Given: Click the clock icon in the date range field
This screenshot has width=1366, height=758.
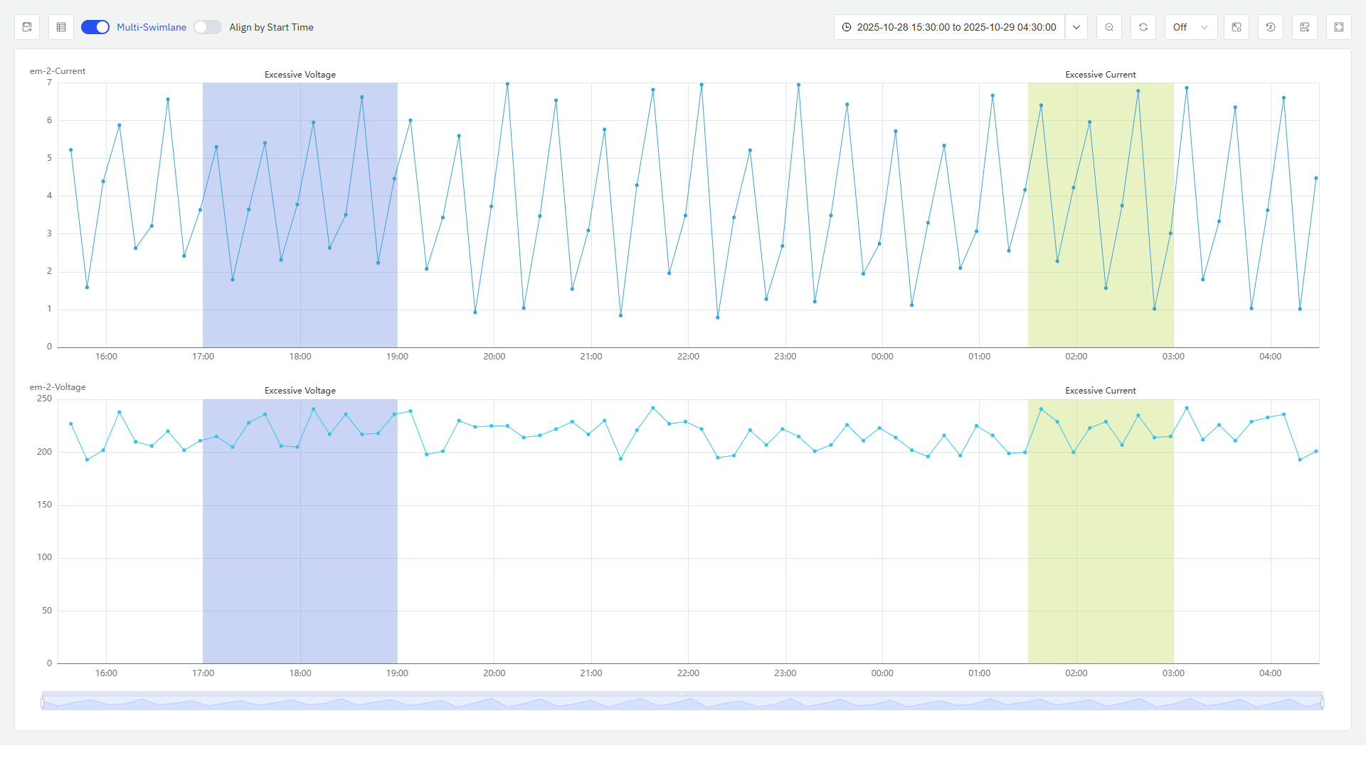Looking at the screenshot, I should point(846,27).
